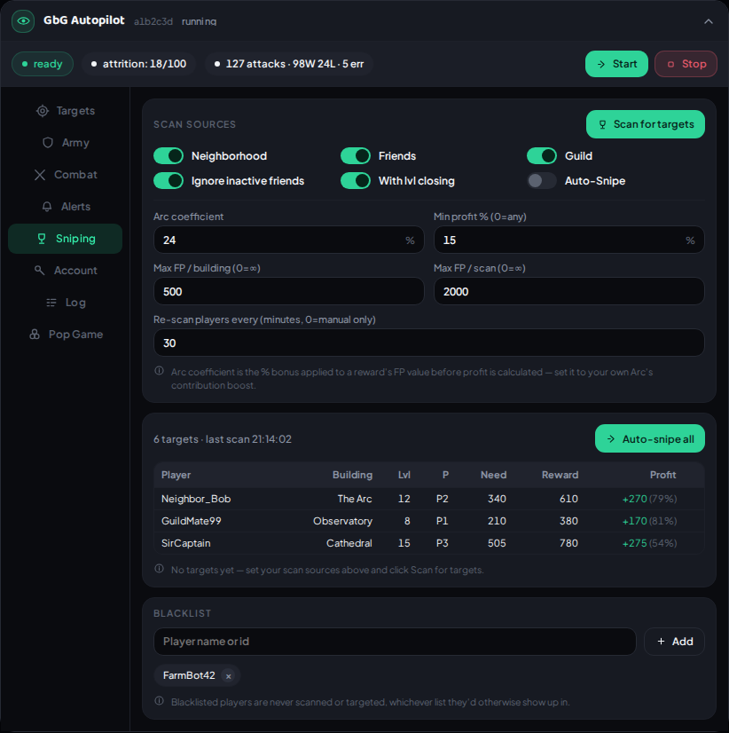This screenshot has width=729, height=733.
Task: Click the Player column header
Action: [176, 475]
